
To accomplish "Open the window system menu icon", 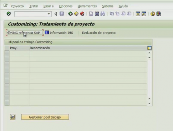I will pos(5,5).
